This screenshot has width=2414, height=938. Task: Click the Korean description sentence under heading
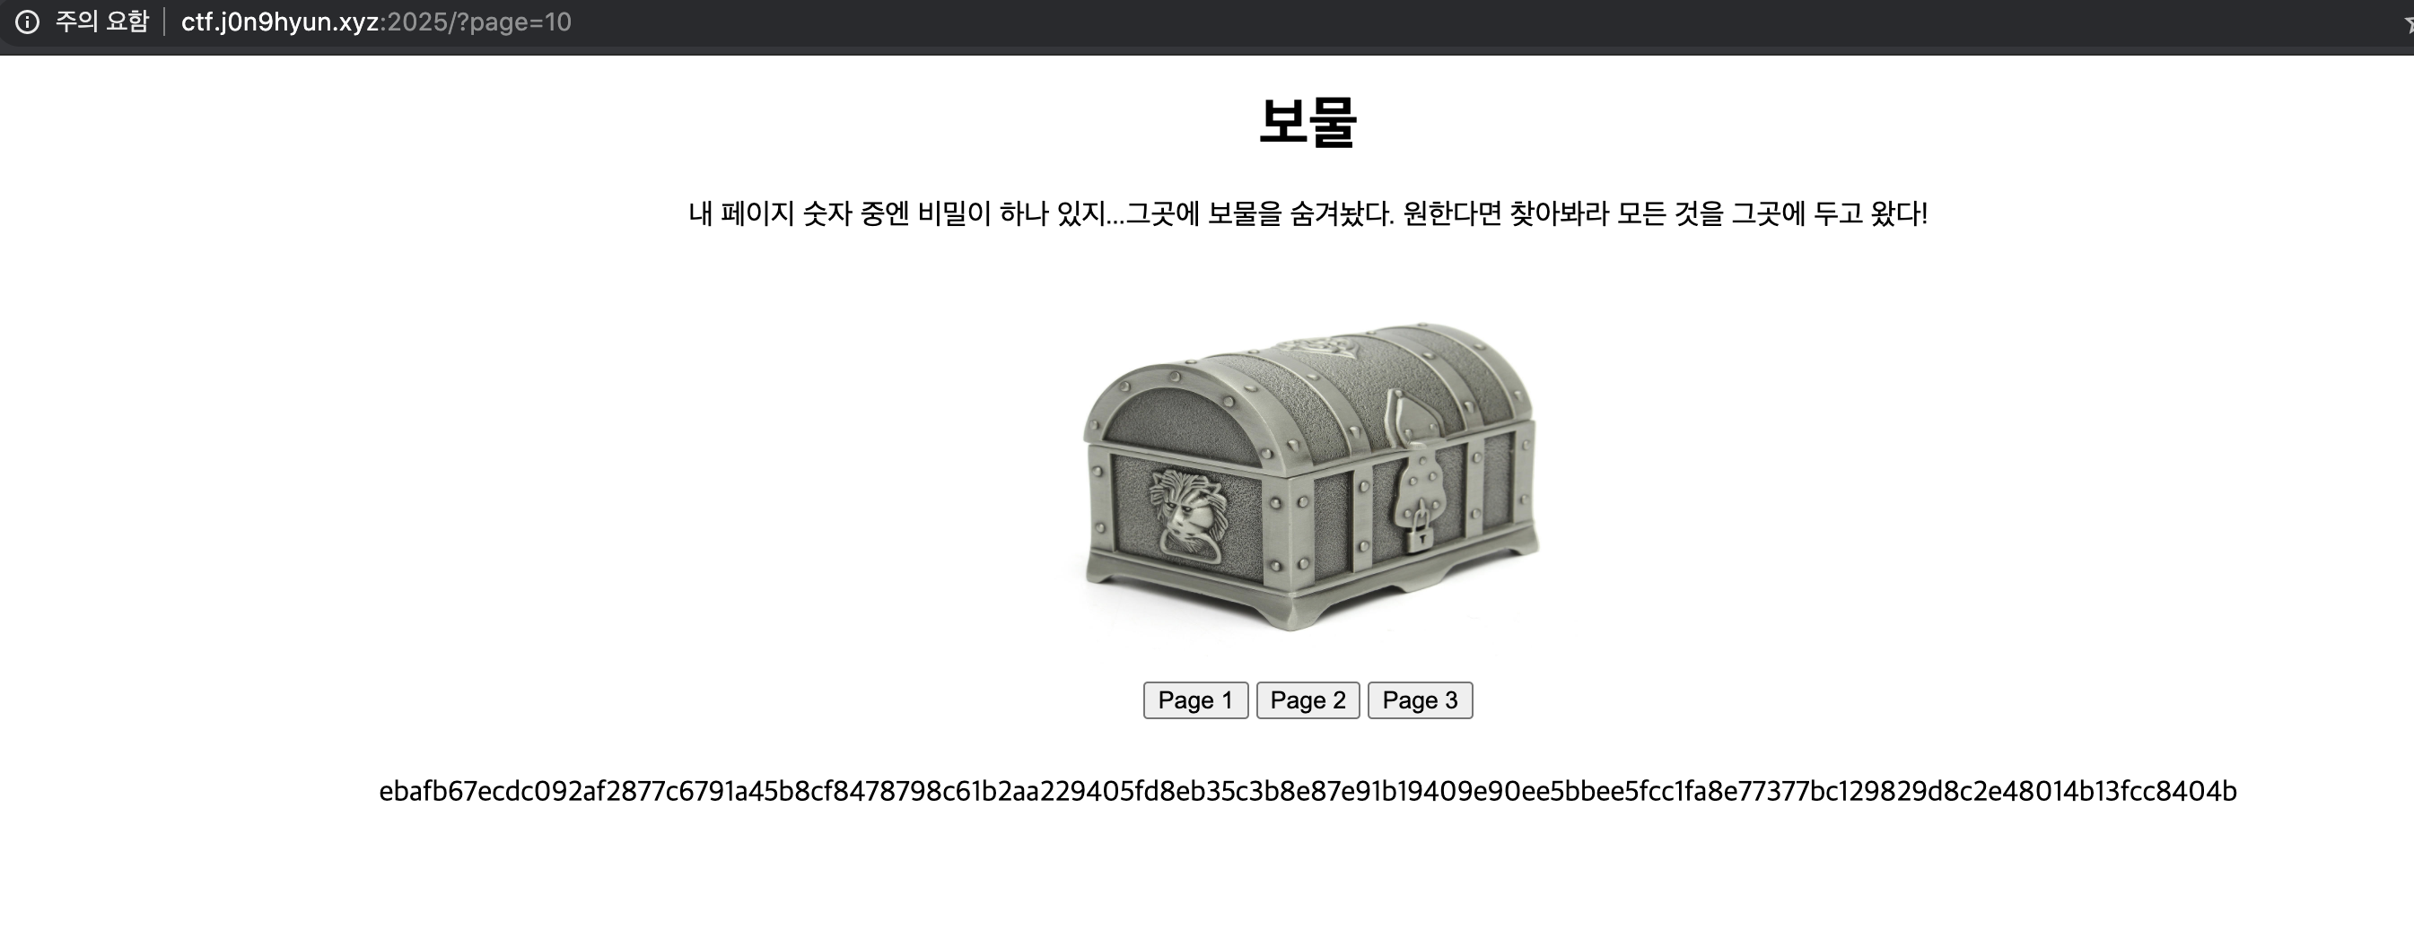click(x=1308, y=213)
